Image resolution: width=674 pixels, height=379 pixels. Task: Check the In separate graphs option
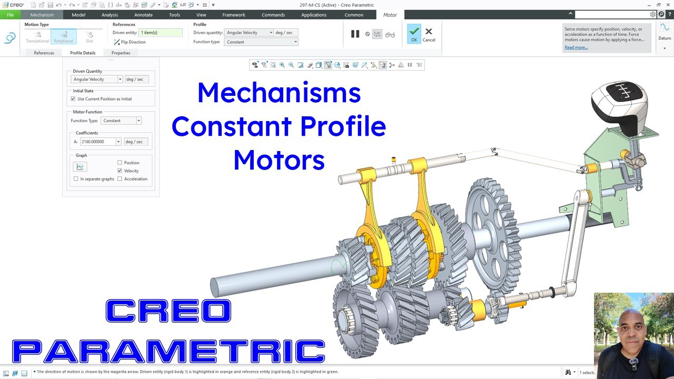pyautogui.click(x=76, y=179)
